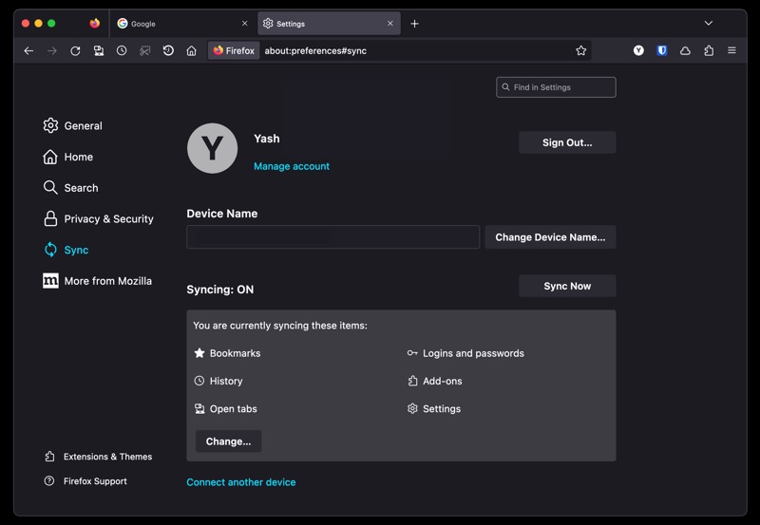760x525 pixels.
Task: Click the Open tabs sync item
Action: [x=226, y=409]
